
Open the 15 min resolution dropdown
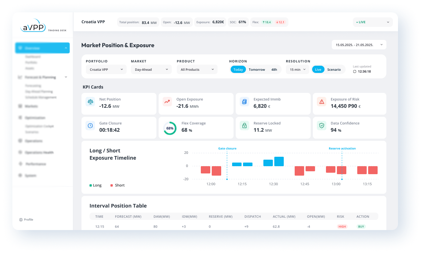[x=298, y=70]
